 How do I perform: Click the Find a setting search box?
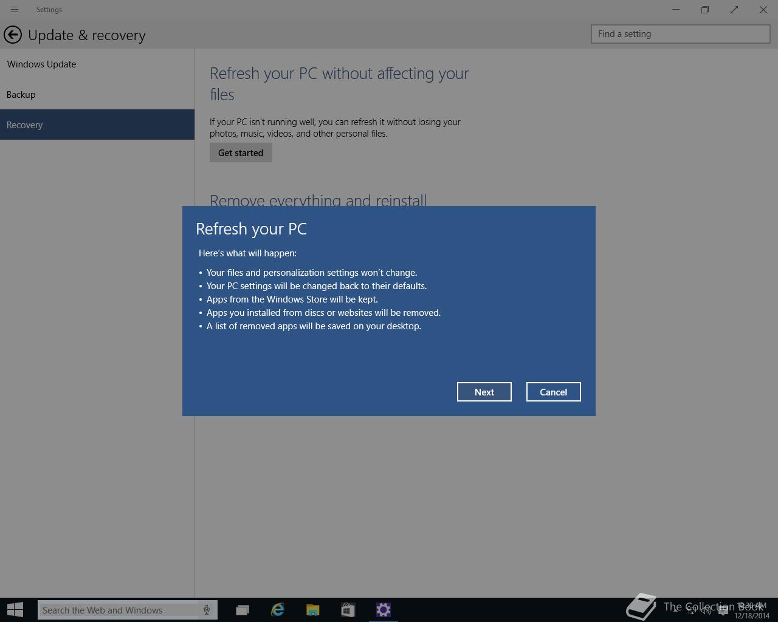pyautogui.click(x=681, y=34)
